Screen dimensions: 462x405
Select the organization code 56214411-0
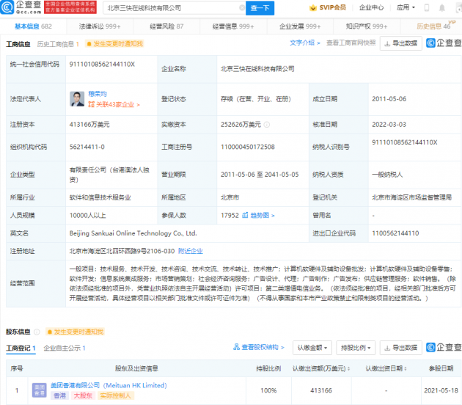87,147
